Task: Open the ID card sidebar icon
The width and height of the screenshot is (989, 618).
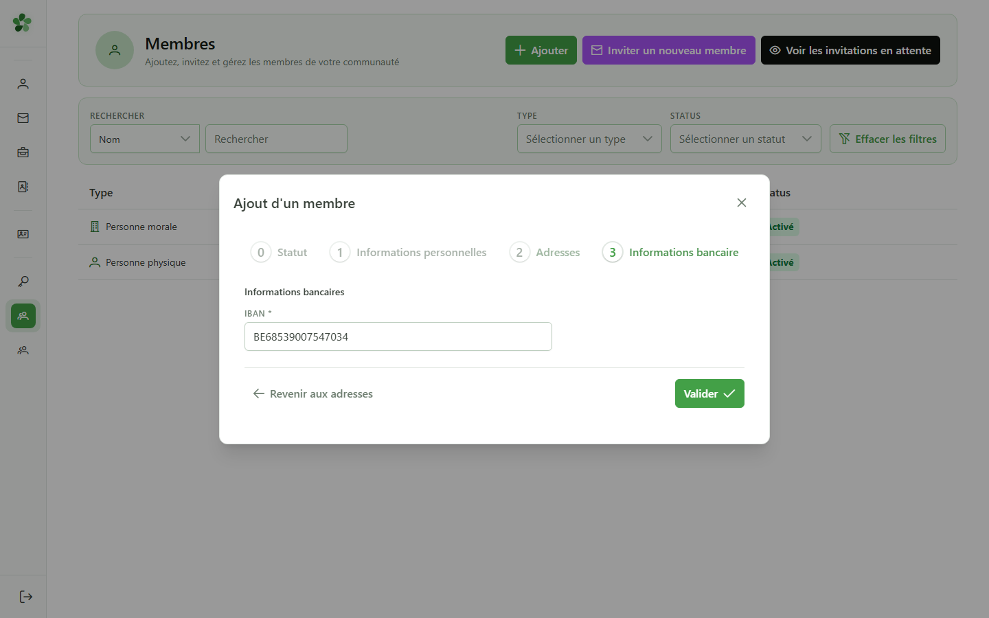Action: point(23,234)
